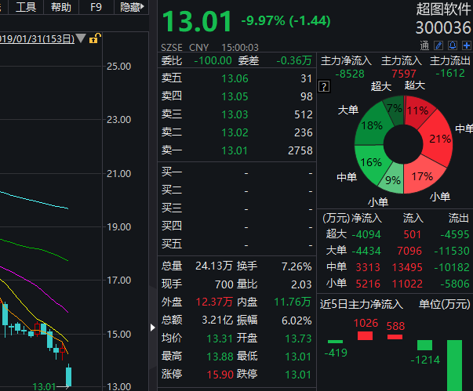Viewport: 473px width, 391px height.
Task: Click the 量比 value 2.03
Action: pyautogui.click(x=301, y=284)
